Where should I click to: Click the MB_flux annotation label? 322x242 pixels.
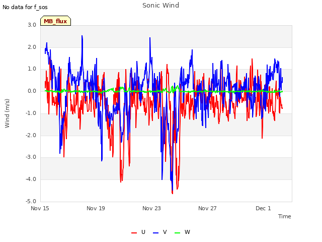coord(55,21)
